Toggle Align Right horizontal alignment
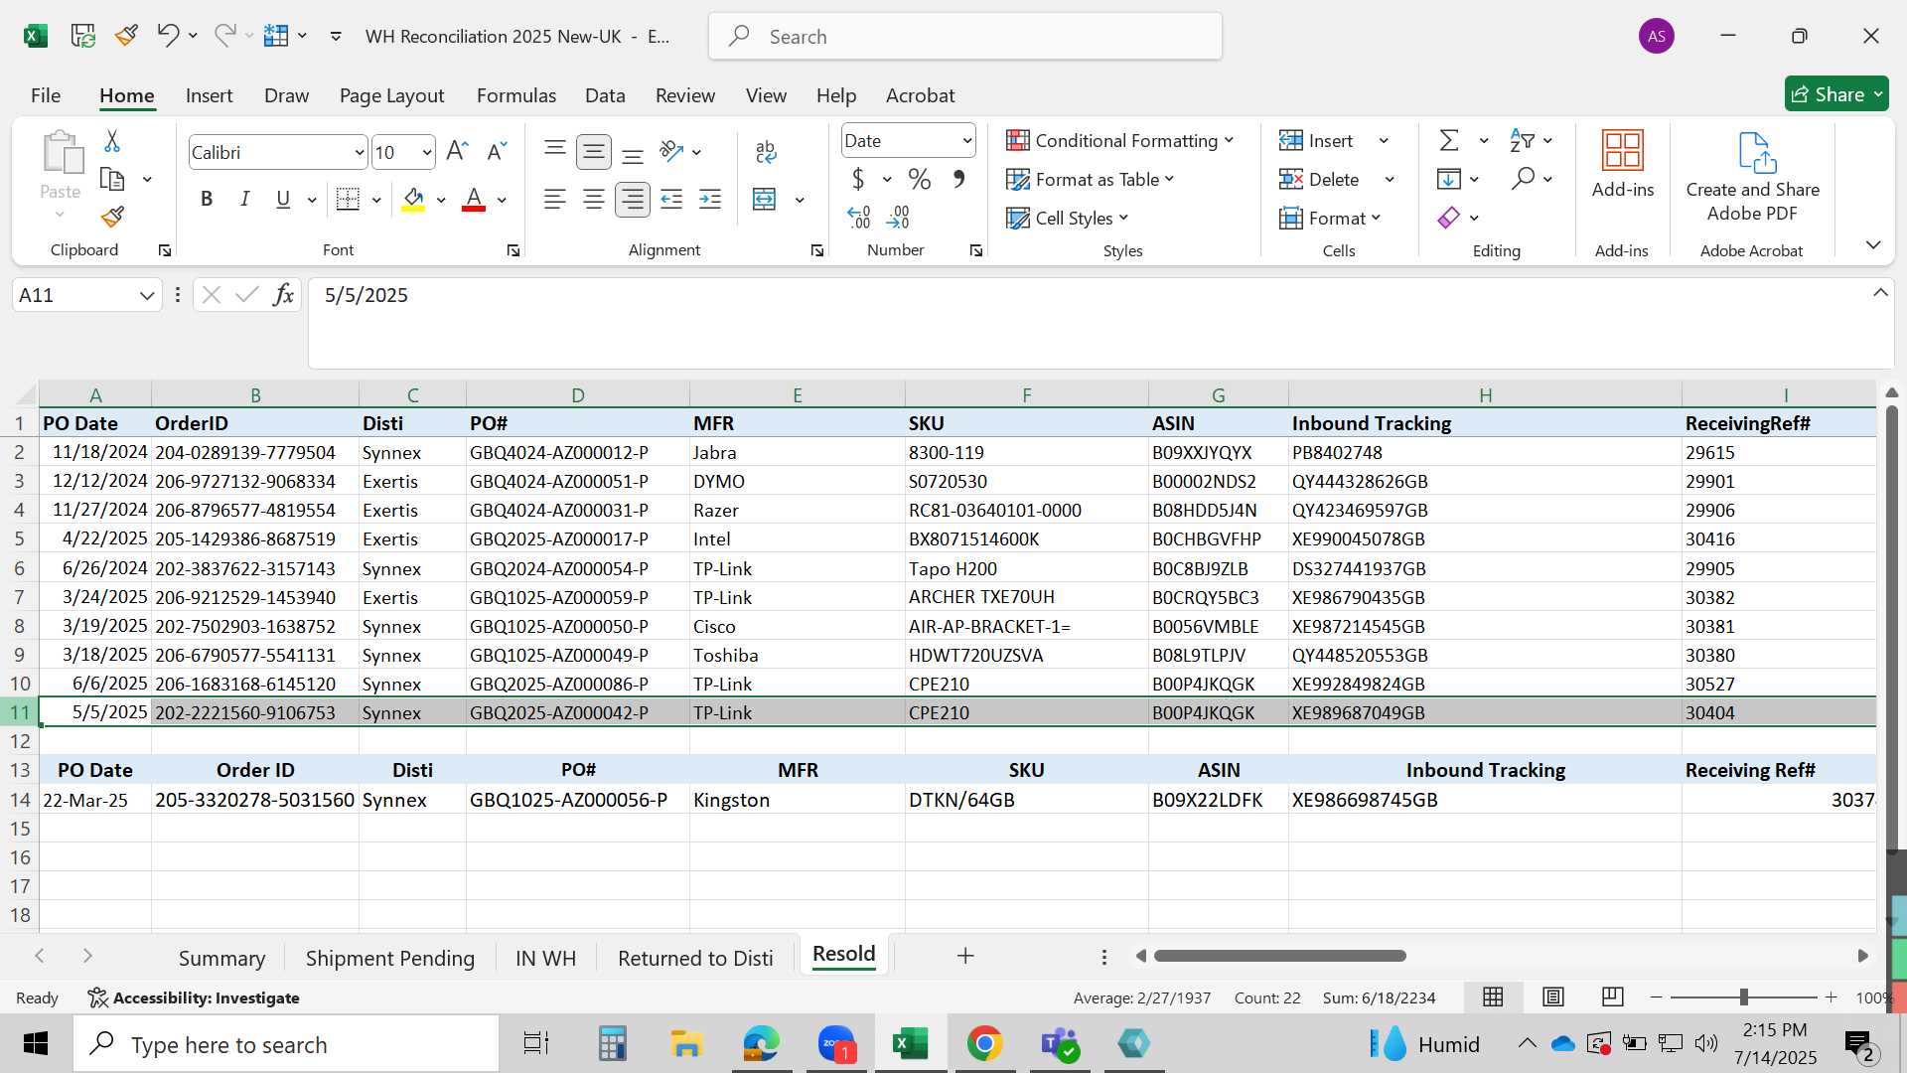Image resolution: width=1907 pixels, height=1073 pixels. pos(633,200)
